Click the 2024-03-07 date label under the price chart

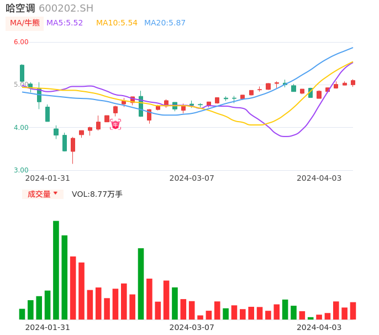click(191, 178)
